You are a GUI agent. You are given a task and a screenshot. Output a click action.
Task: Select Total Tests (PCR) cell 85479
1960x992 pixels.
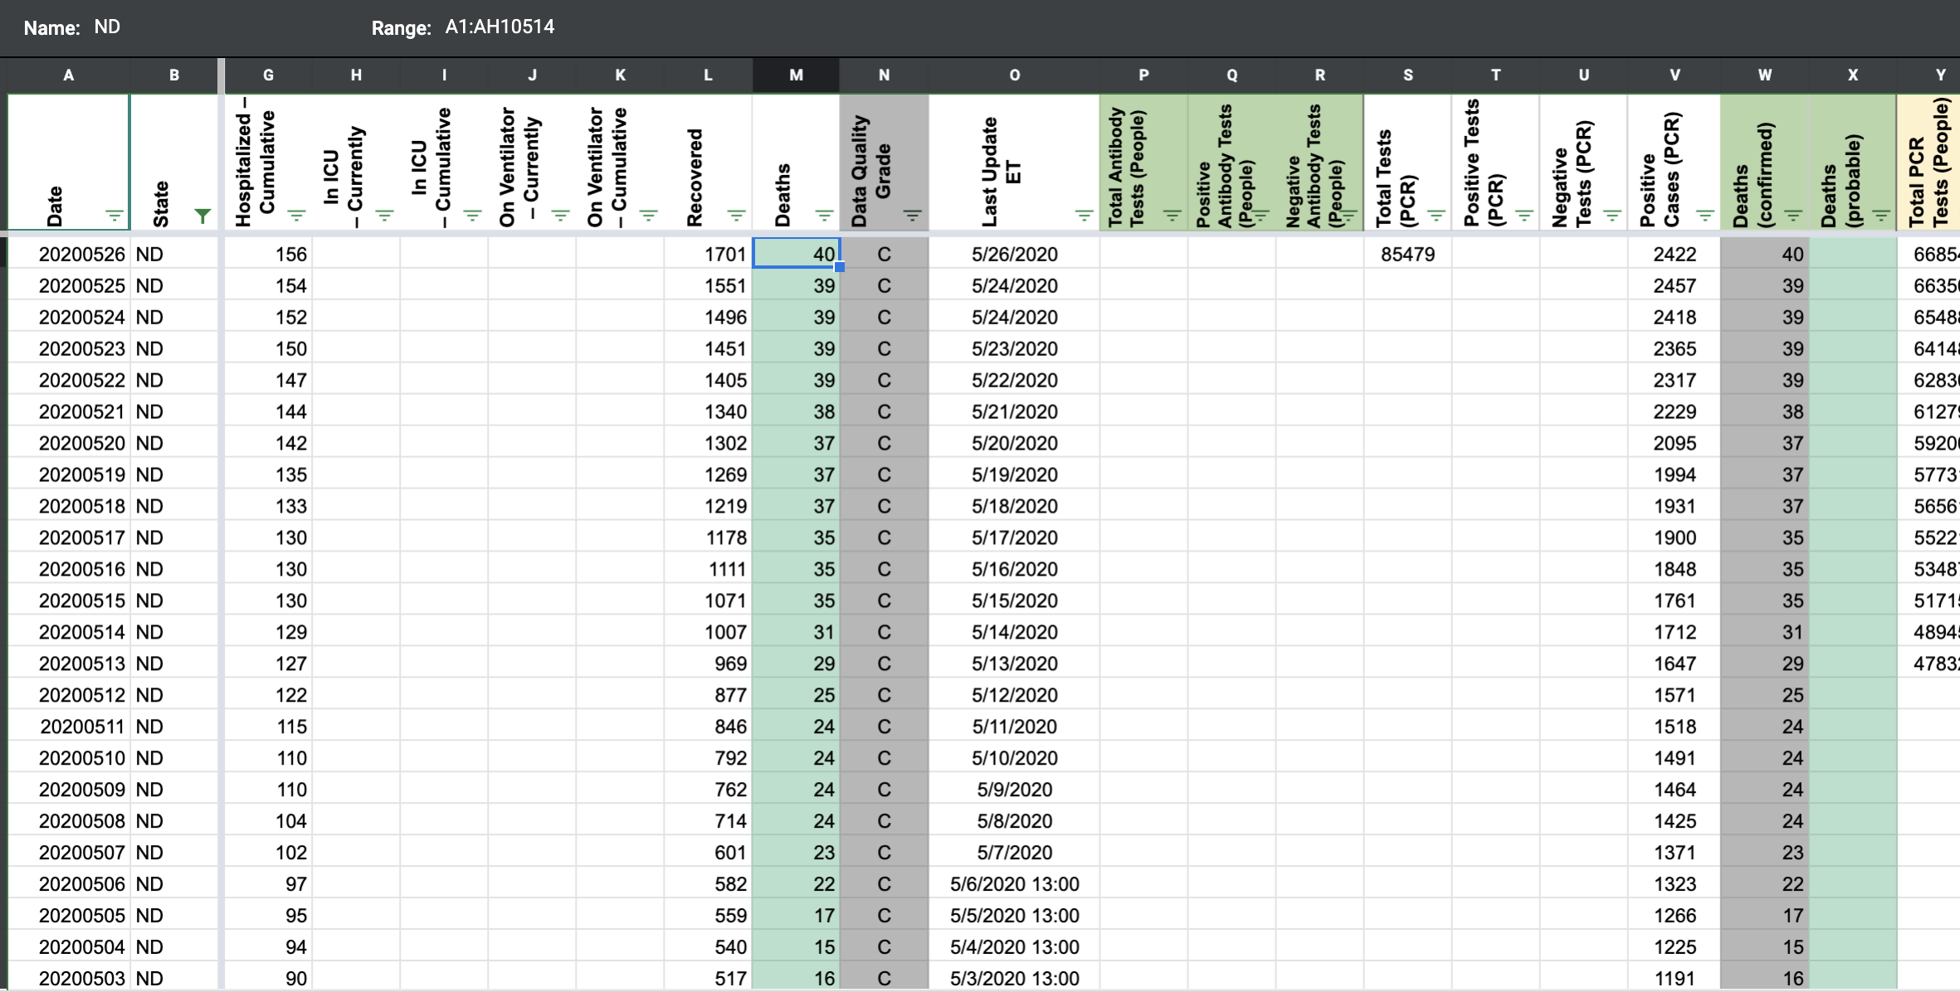pos(1407,254)
